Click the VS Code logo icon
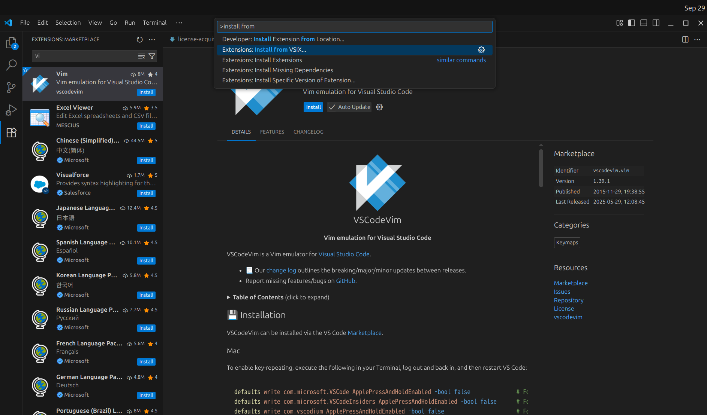707x415 pixels. (8, 23)
